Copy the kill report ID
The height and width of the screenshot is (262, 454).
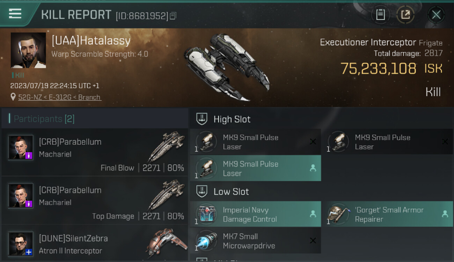click(x=173, y=16)
